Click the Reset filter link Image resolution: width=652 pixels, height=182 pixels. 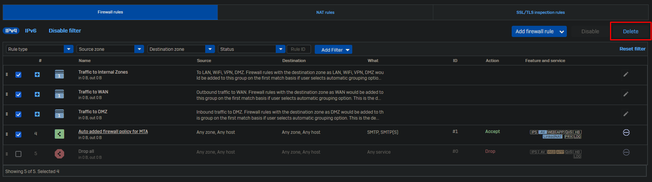point(632,49)
